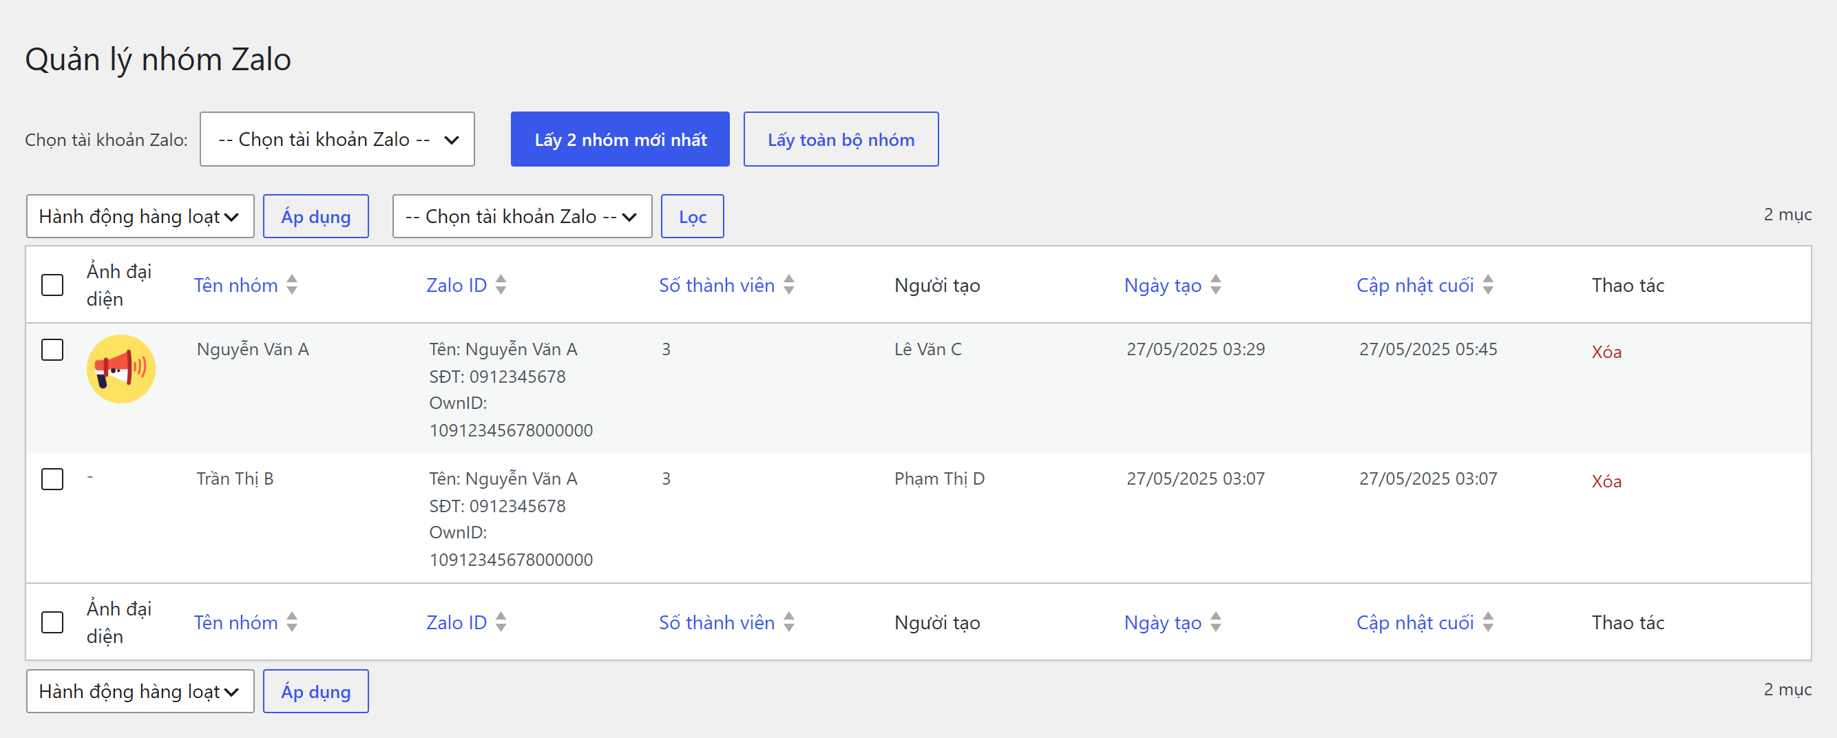This screenshot has height=738, width=1837.
Task: Sort by Cập nhật cuối arrows in header
Action: coord(1487,284)
